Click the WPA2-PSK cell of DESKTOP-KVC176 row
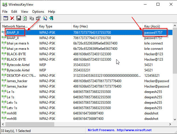The width and height of the screenshot is (177, 134). coord(47,76)
